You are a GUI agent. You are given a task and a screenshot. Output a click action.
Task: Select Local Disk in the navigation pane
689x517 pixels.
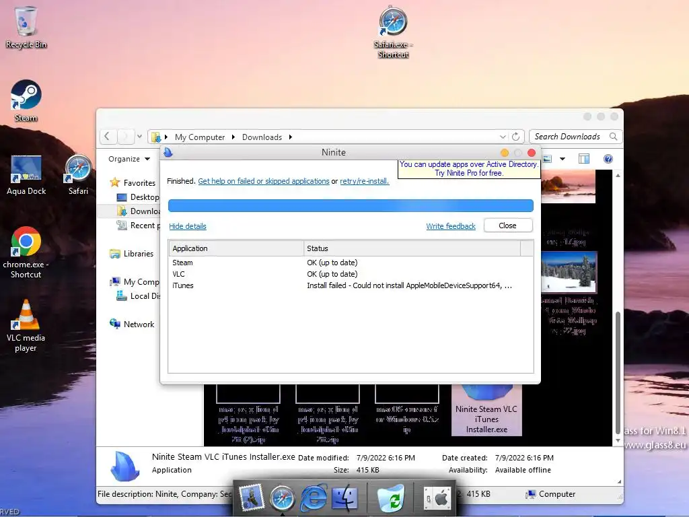tap(139, 296)
